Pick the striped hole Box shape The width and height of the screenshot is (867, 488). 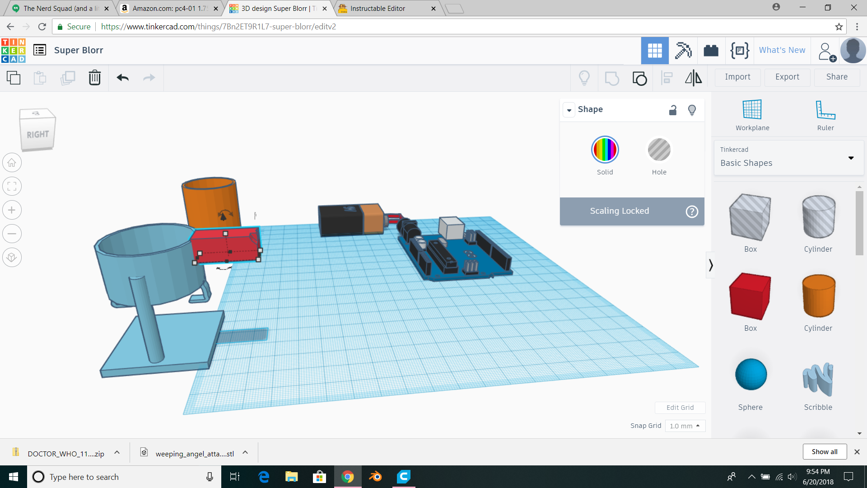[x=750, y=217]
